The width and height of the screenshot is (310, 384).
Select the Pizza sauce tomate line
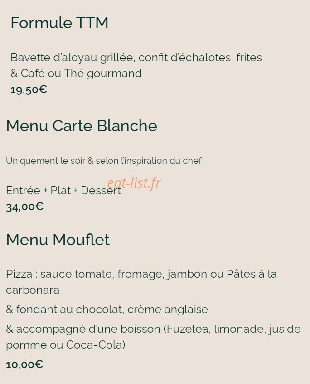tap(141, 274)
